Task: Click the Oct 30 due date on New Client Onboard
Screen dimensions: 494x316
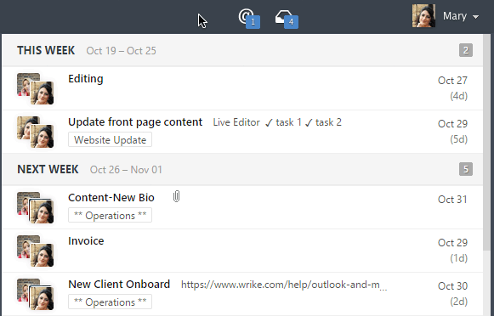Action: click(x=452, y=286)
